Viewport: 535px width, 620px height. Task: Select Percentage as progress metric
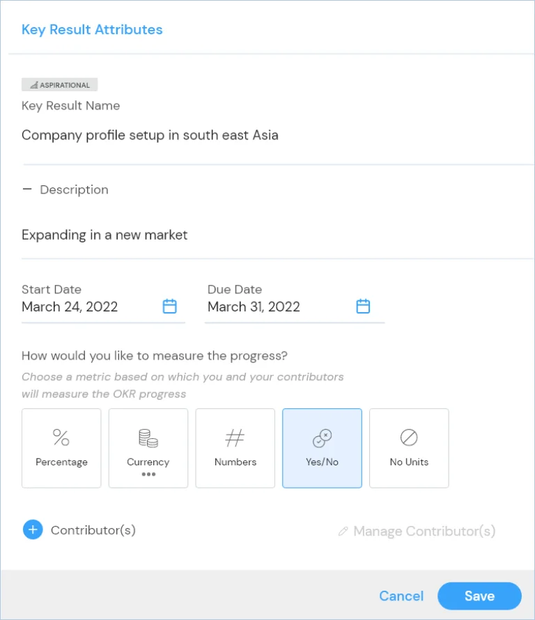coord(61,448)
